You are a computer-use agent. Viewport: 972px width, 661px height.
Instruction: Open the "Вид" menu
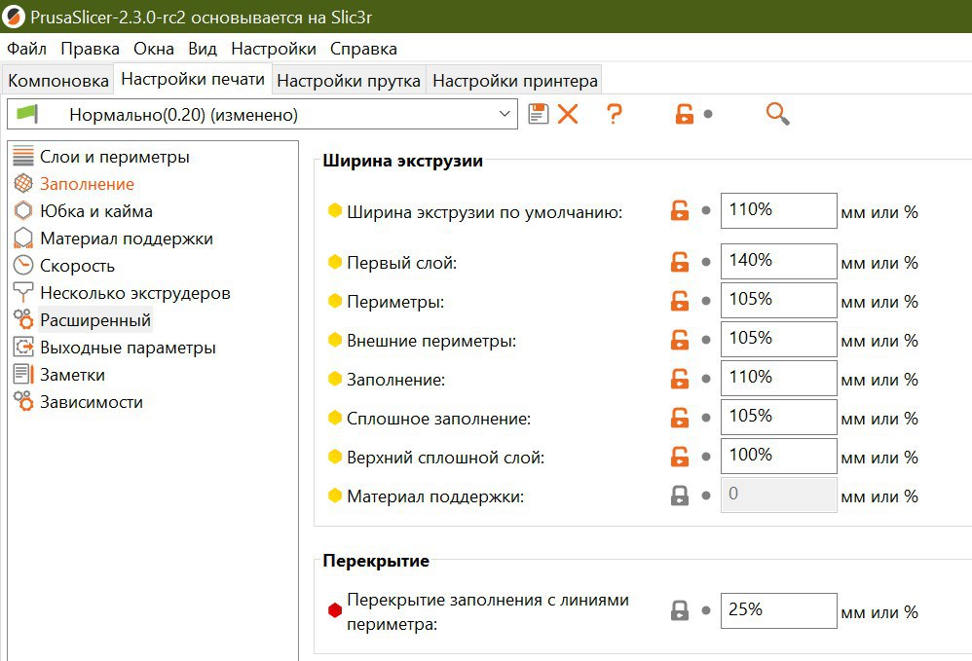coord(203,49)
